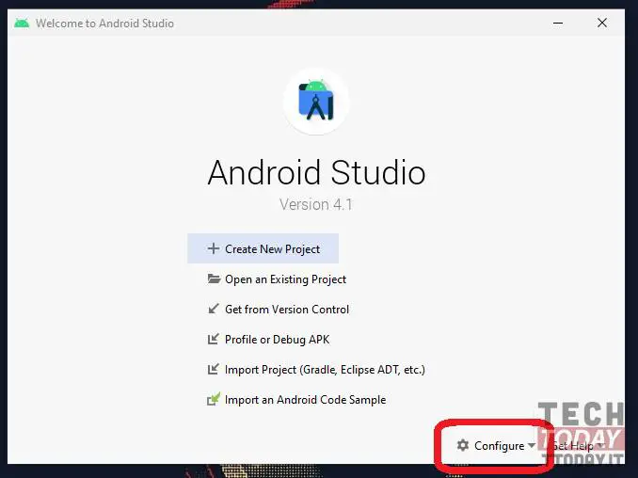
Task: Click the Create New Project plus icon
Action: pos(214,248)
